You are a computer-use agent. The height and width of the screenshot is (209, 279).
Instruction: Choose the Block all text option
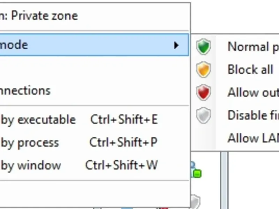pyautogui.click(x=250, y=70)
